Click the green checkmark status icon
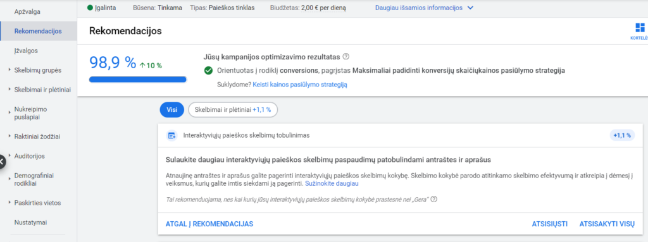This screenshot has height=242, width=648. point(208,71)
